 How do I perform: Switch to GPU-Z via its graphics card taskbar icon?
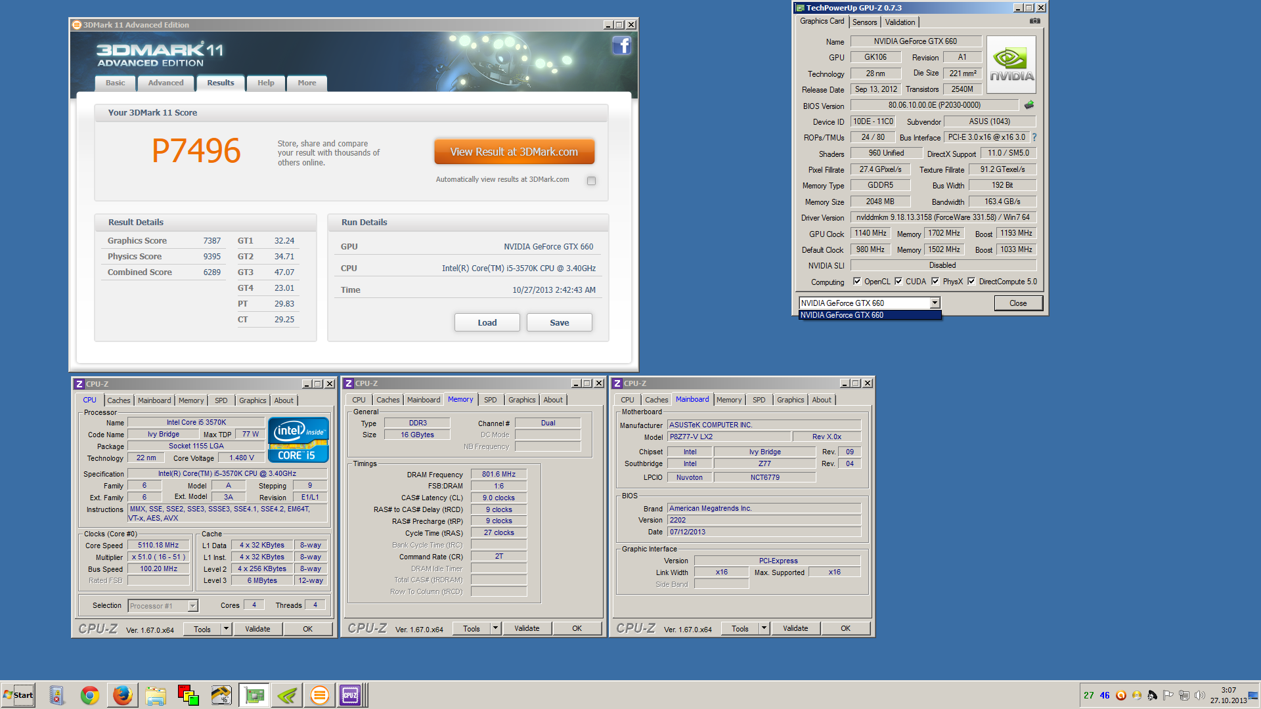[254, 695]
